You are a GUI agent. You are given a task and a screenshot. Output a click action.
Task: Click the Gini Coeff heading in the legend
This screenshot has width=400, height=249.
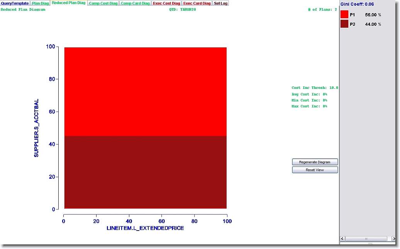[x=357, y=4]
